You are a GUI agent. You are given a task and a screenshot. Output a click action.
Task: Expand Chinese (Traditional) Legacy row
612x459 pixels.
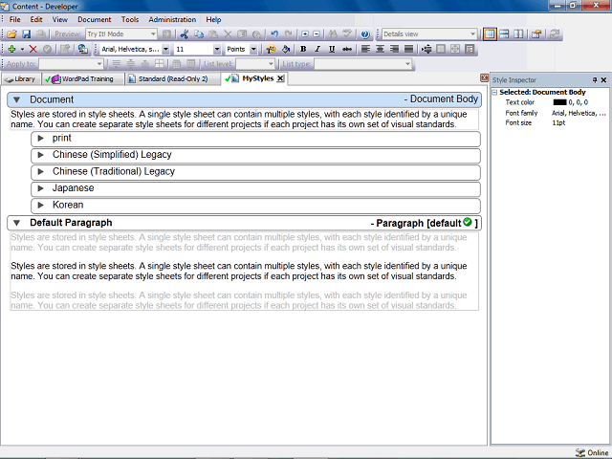[40, 172]
